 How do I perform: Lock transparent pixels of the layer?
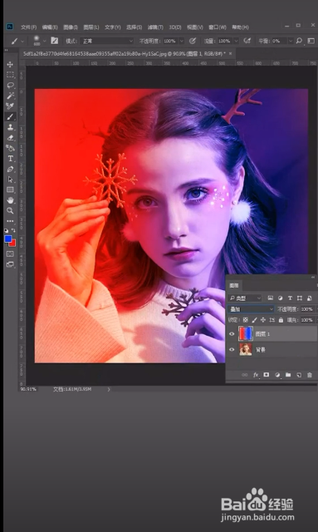tap(246, 320)
